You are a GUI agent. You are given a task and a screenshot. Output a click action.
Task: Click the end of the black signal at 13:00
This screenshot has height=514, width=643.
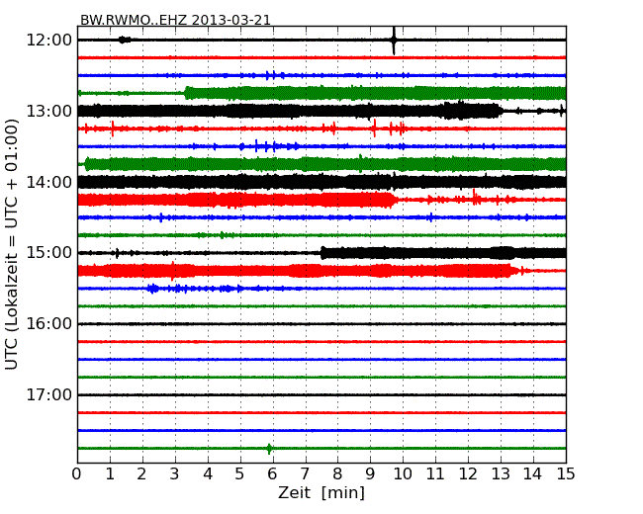[x=502, y=111]
